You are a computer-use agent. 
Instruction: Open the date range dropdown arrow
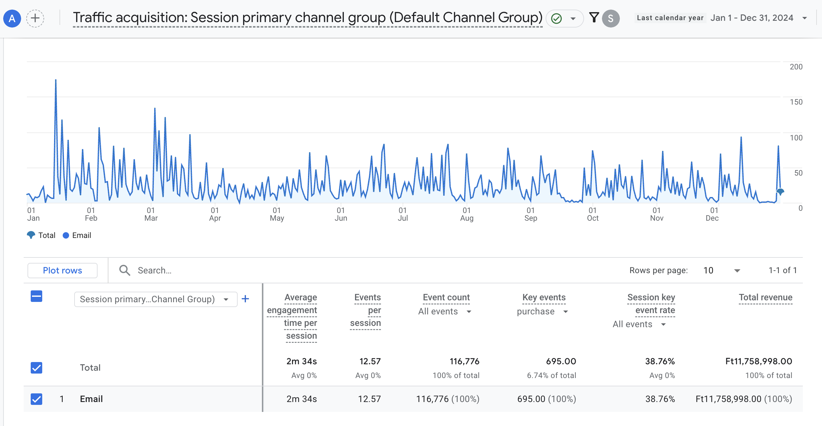point(805,18)
